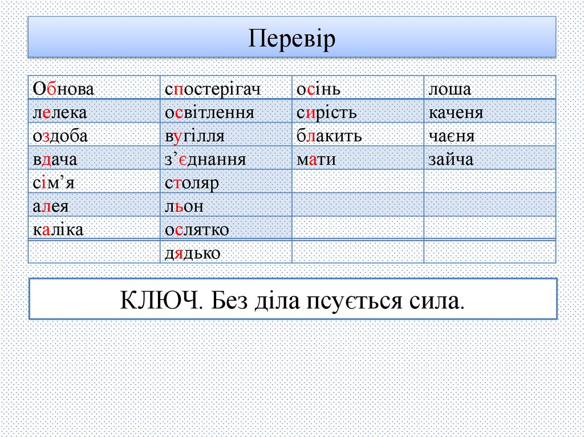Click the word 'вдача'
Screen dimensions: 584x437
[55, 160]
